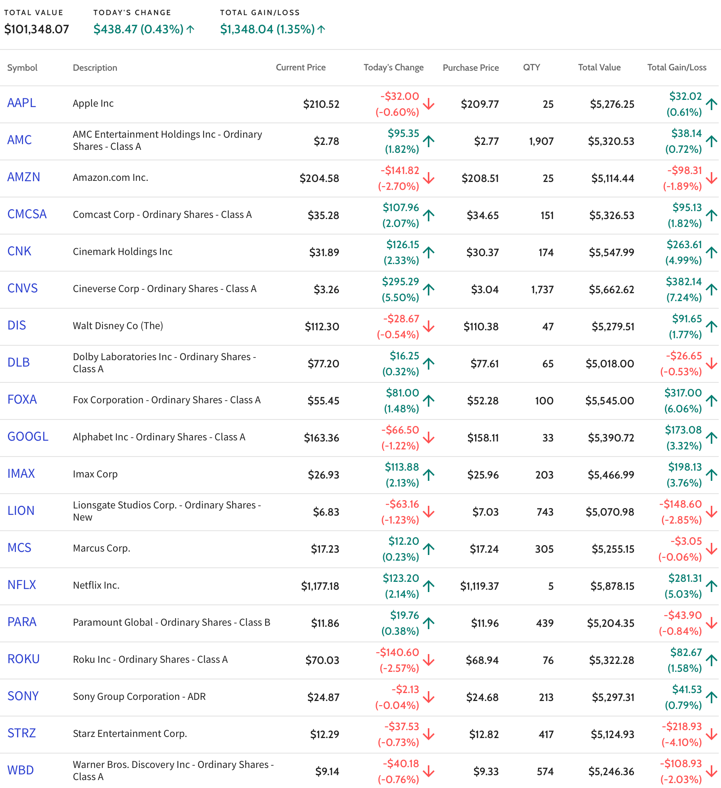Screen dimensions: 721x788
Task: Open the FOXA symbol link
Action: point(22,400)
